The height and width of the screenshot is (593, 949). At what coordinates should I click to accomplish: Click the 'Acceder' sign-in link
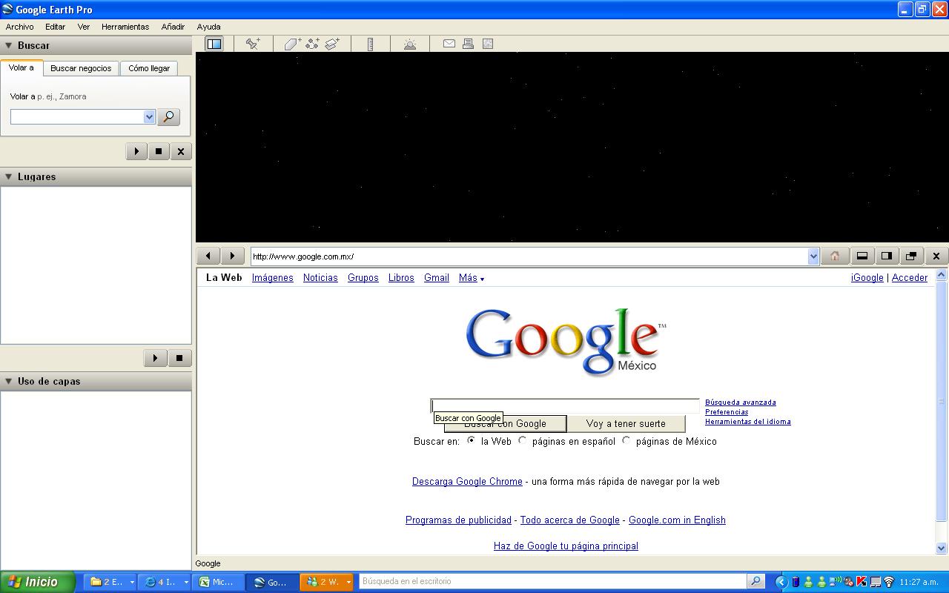910,278
